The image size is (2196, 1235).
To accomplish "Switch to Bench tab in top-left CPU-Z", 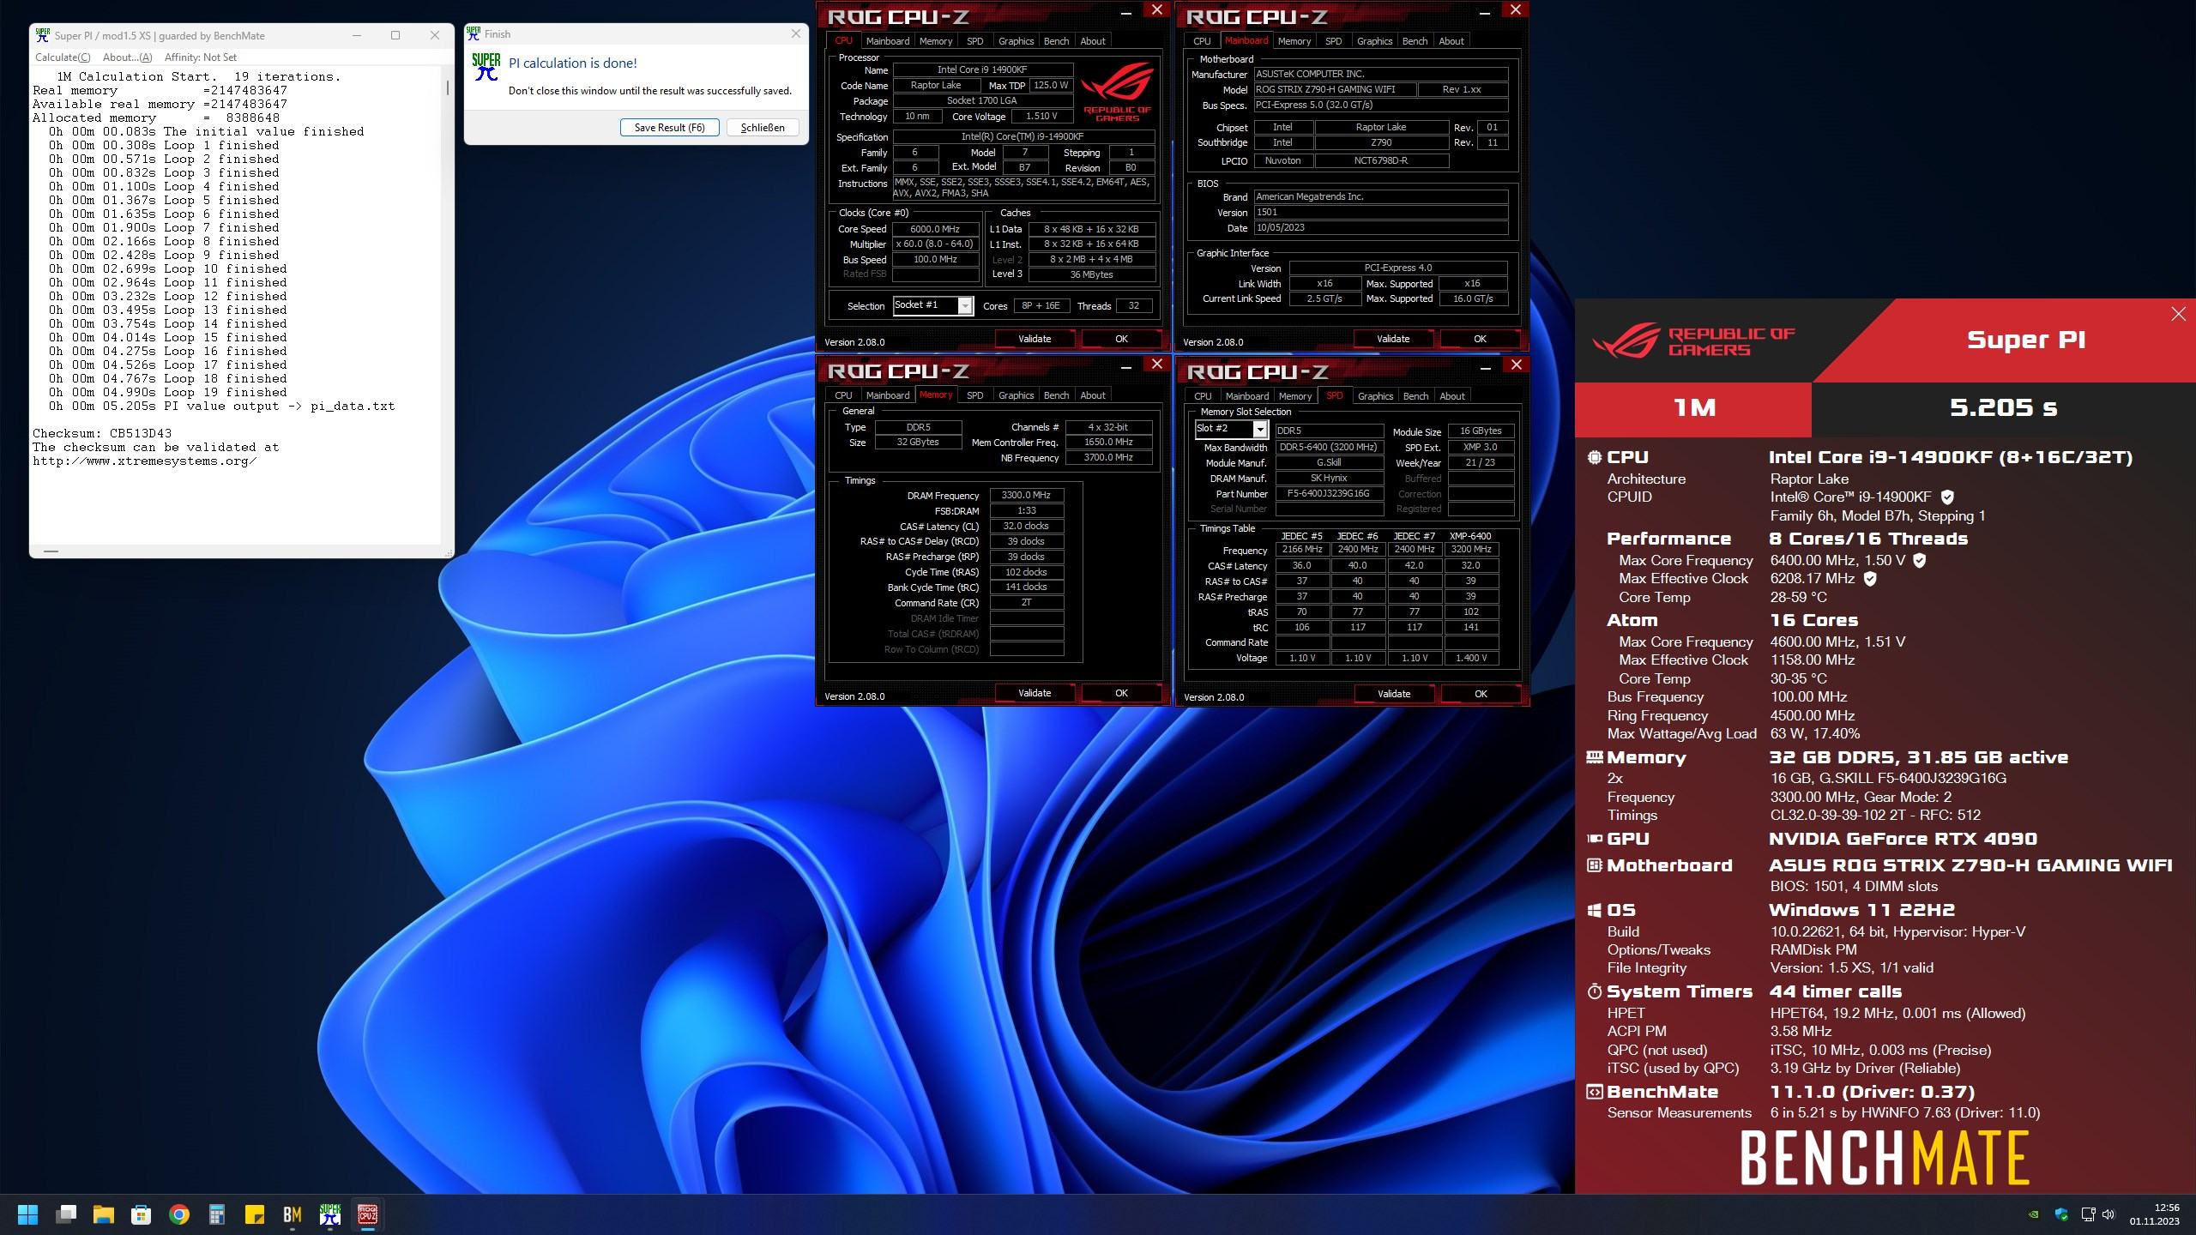I will point(1056,41).
